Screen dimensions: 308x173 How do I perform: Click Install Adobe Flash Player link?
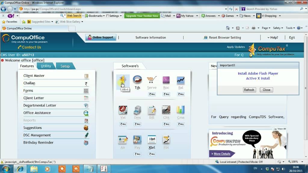point(258,73)
